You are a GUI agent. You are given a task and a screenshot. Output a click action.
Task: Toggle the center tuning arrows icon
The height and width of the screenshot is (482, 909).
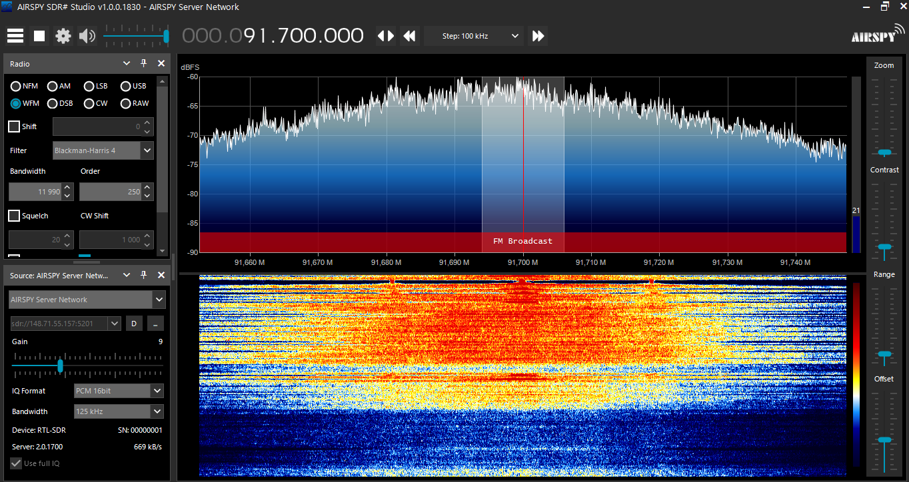click(x=386, y=36)
